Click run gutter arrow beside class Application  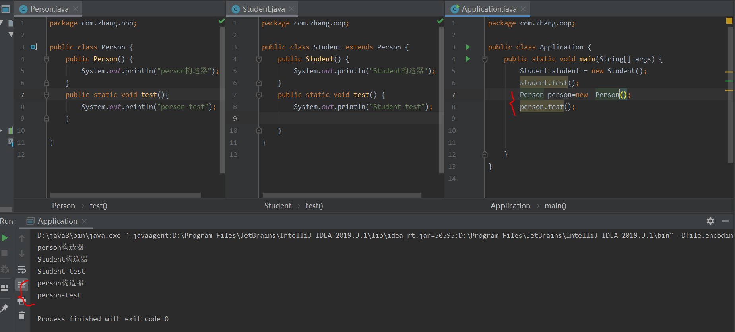click(x=468, y=47)
